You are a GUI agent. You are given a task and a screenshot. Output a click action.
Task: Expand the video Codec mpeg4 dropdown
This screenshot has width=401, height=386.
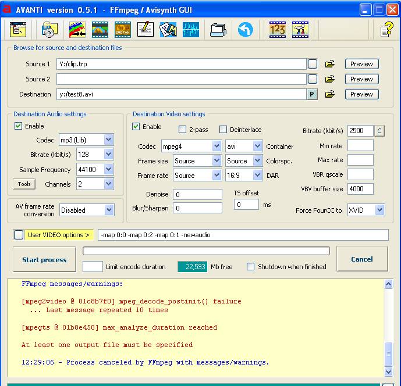tap(217, 146)
